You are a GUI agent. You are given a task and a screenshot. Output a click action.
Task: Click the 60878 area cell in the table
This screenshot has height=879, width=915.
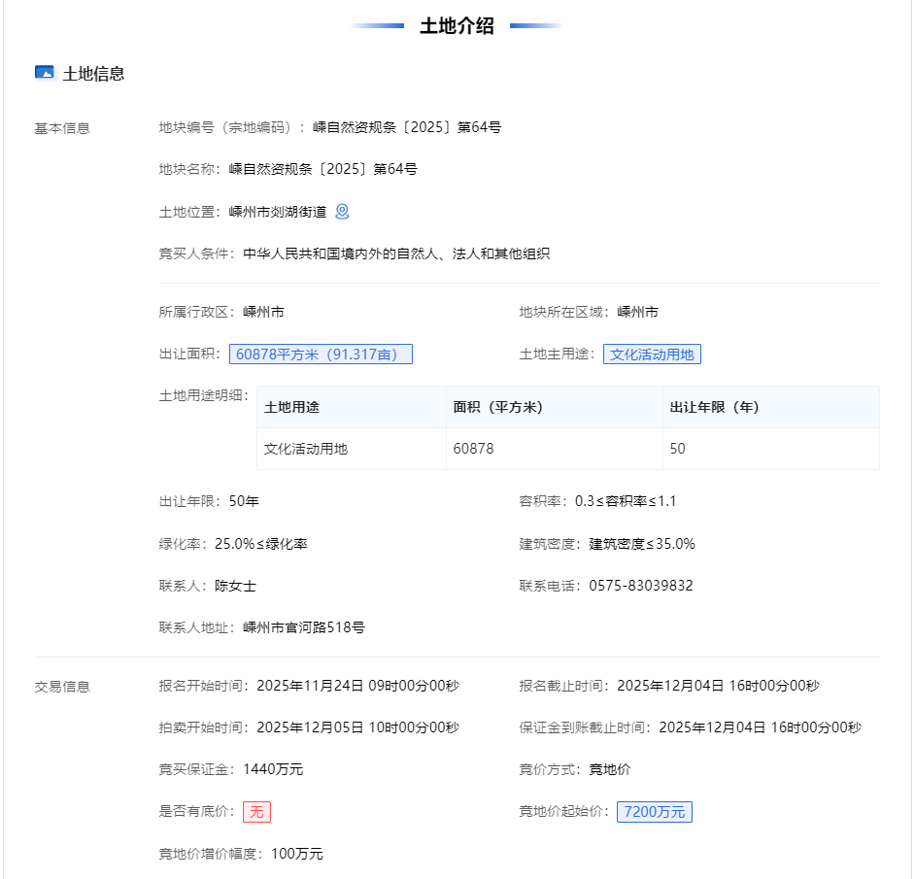473,450
